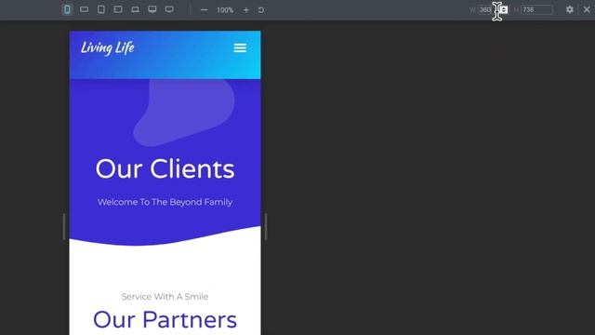
Task: Click the "Our Clients" heading
Action: 165,168
